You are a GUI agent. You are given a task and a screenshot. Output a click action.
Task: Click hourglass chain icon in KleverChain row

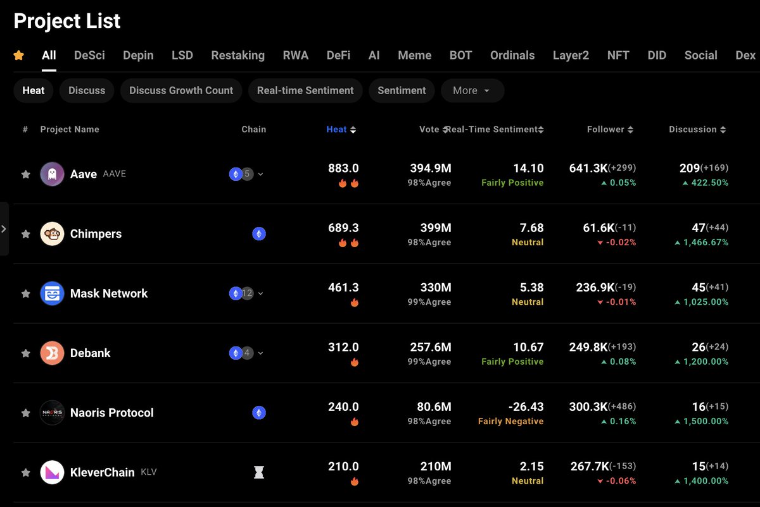(x=259, y=472)
